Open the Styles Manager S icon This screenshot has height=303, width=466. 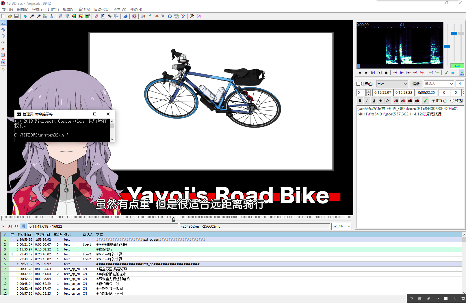(x=96, y=16)
